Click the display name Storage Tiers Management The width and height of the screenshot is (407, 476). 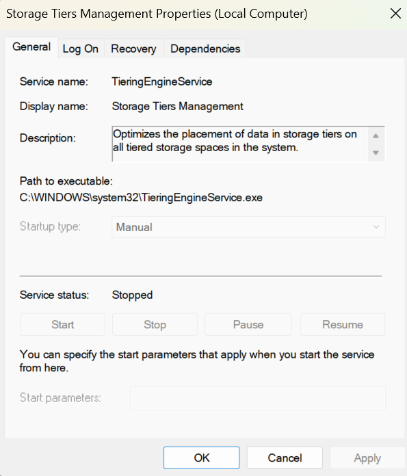tap(177, 106)
